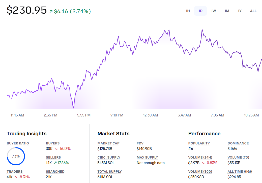262x183 pixels.
Task: Click the chart's lowest dip point
Action: pyautogui.click(x=73, y=108)
